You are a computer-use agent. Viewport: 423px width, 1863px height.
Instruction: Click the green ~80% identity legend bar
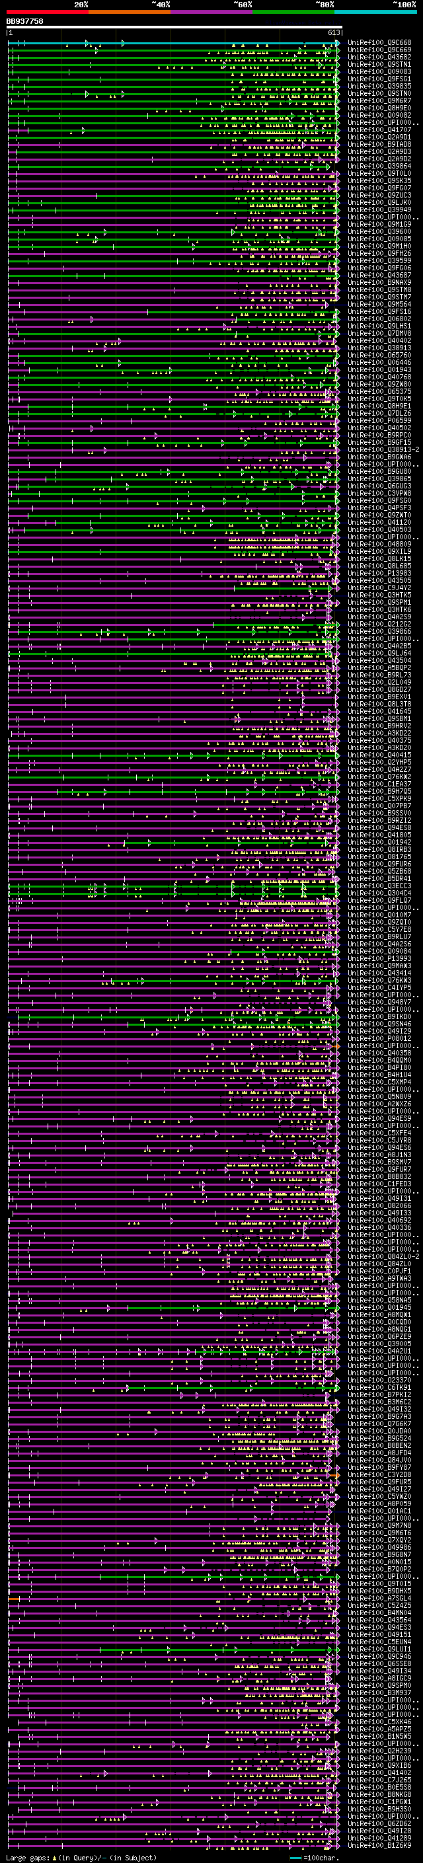coord(293,12)
